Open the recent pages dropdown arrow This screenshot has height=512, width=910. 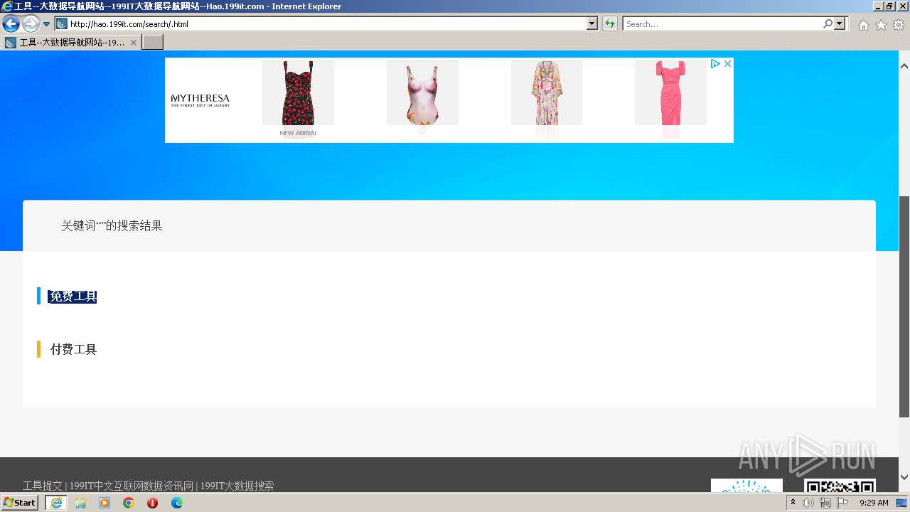(47, 24)
